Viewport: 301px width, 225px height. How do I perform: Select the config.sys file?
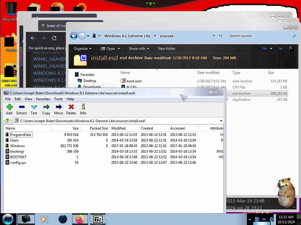(113, 162)
